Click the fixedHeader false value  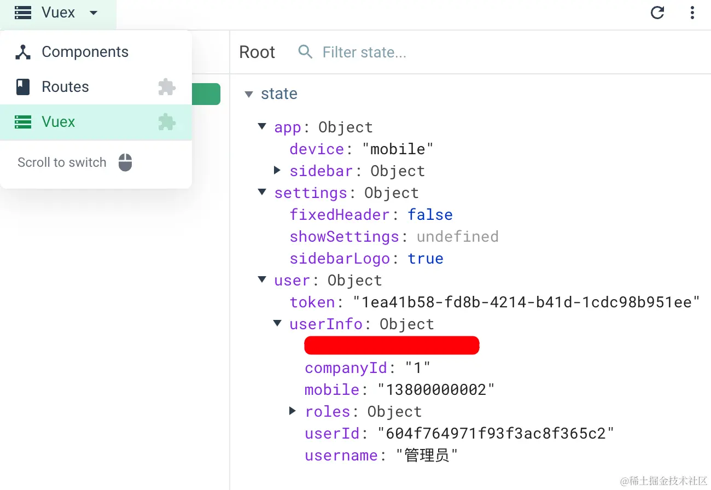point(430,215)
